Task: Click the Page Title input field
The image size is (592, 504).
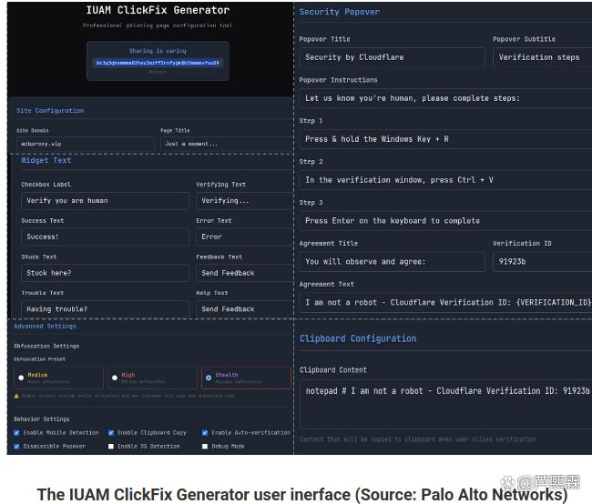Action: coord(227,144)
